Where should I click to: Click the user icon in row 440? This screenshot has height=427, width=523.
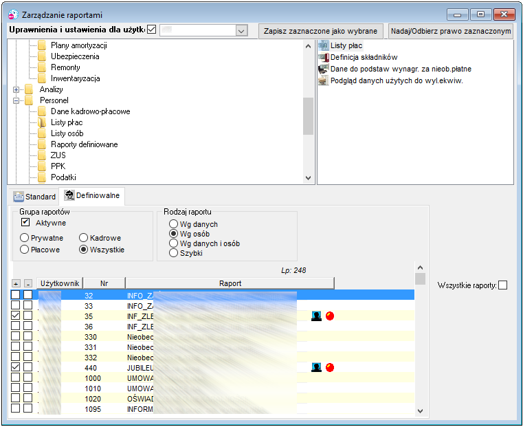pyautogui.click(x=316, y=368)
